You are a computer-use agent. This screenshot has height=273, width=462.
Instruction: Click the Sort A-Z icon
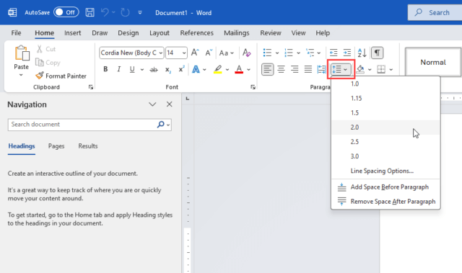click(x=362, y=53)
